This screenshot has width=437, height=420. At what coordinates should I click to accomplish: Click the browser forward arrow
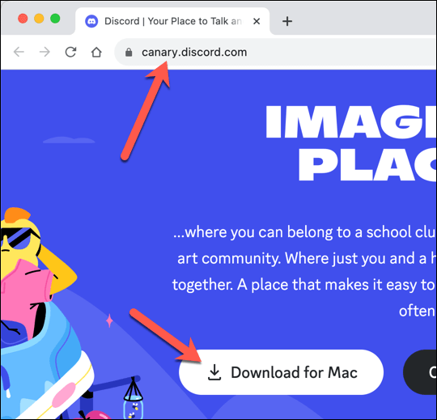coord(45,52)
